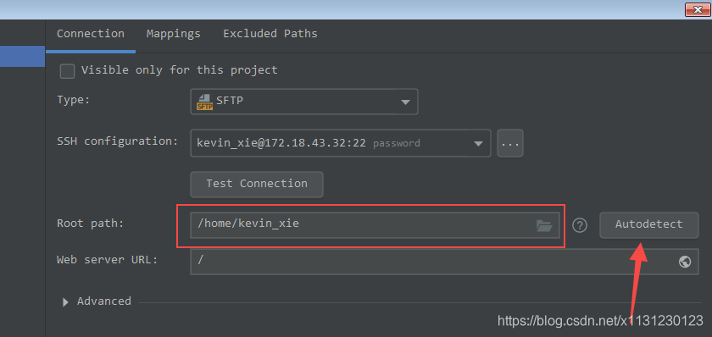Close the dialog with the red X
Image resolution: width=712 pixels, height=337 pixels.
[698, 9]
